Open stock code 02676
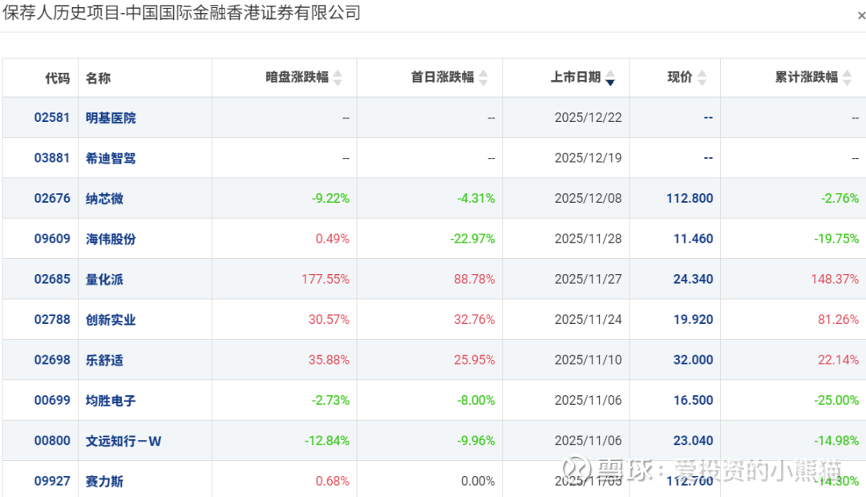The height and width of the screenshot is (497, 866). point(52,198)
